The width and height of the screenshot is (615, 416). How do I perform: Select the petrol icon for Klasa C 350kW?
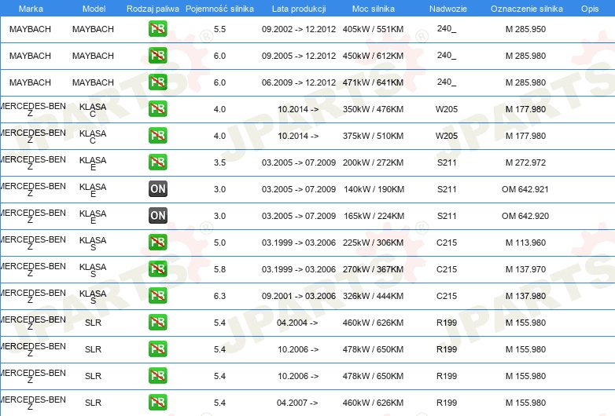(x=157, y=109)
